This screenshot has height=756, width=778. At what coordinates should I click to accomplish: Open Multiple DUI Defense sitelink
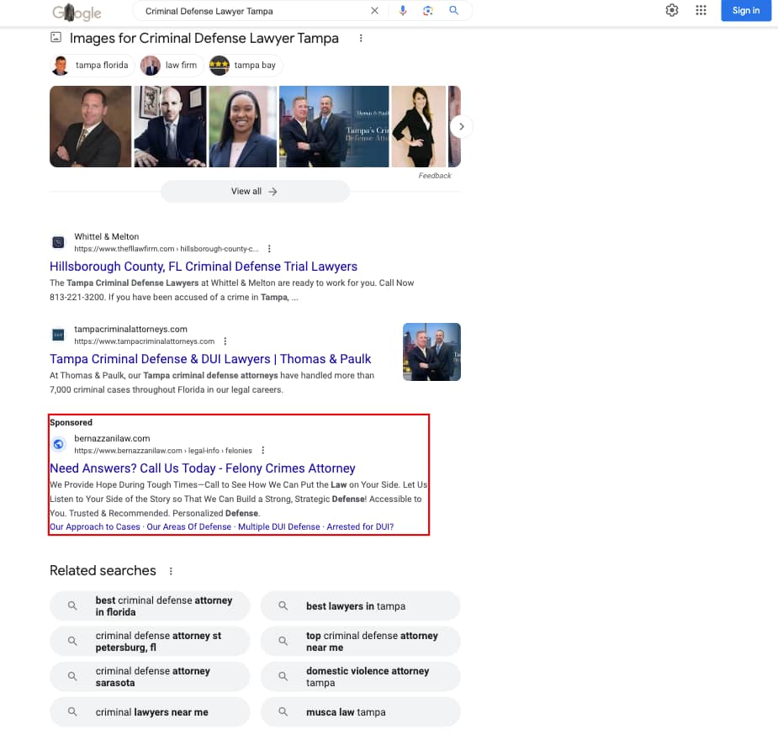click(279, 526)
